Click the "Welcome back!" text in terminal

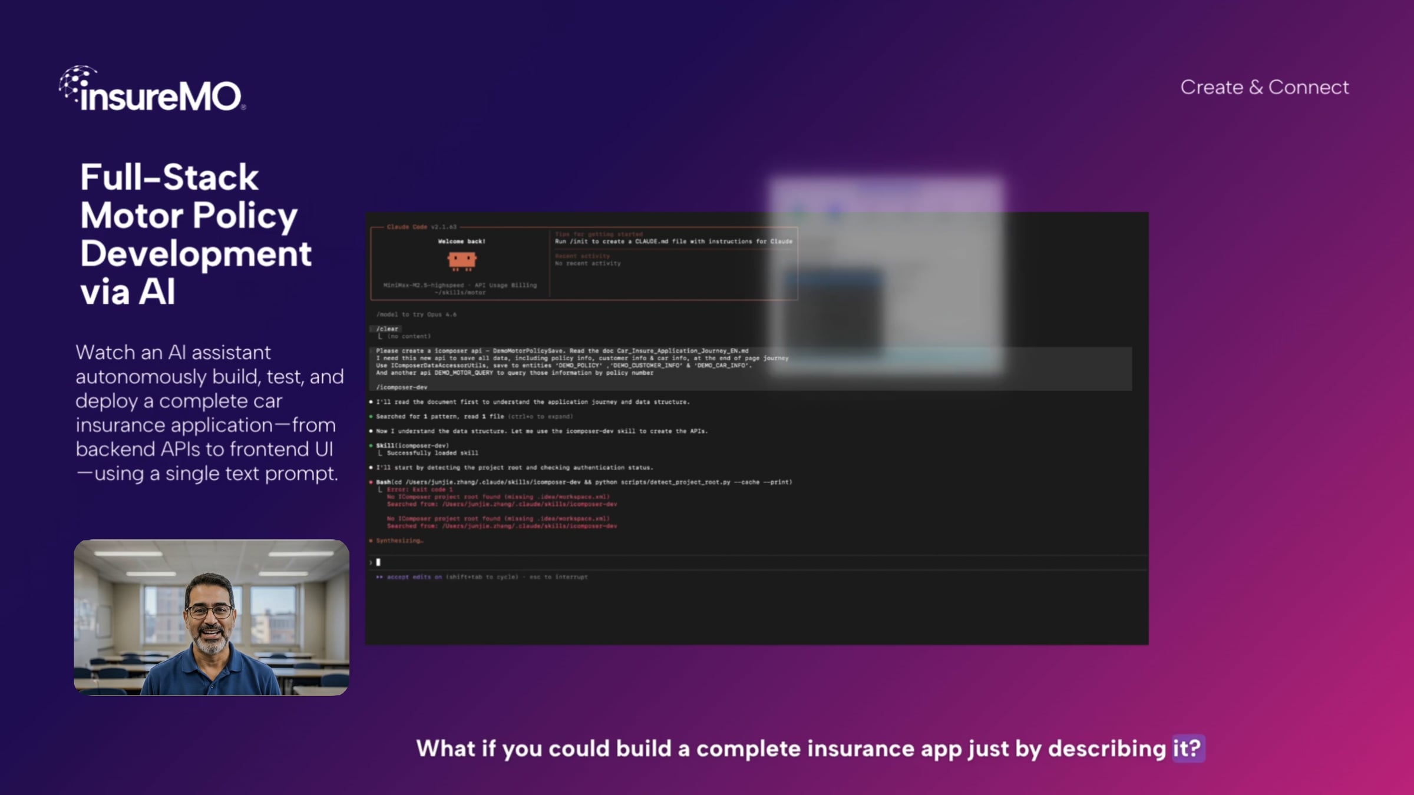pos(461,241)
